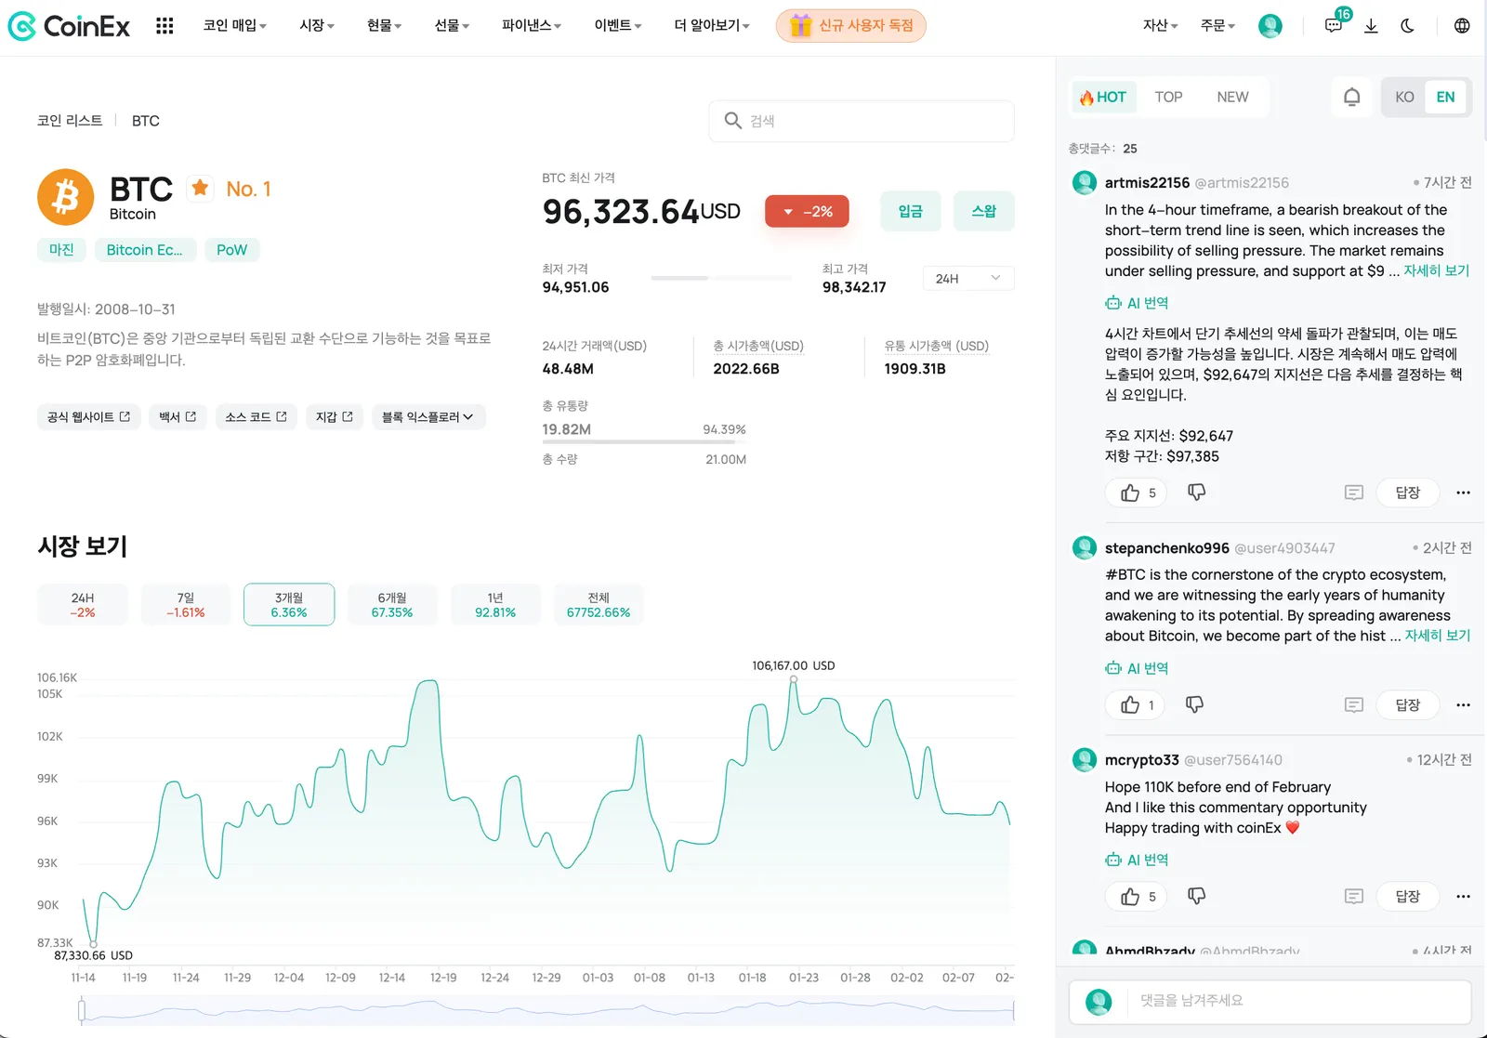Viewport: 1487px width, 1038px height.
Task: Click AI 번역 under stepanchenko996 comment
Action: pyautogui.click(x=1137, y=668)
